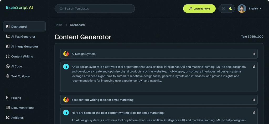Navigate to the Home breadcrumb link
This screenshot has height=124, width=269.
pyautogui.click(x=58, y=25)
